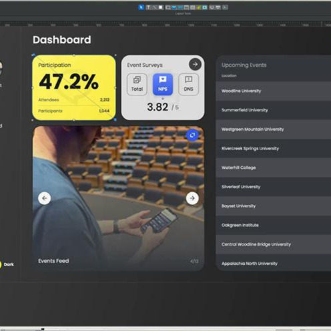This screenshot has width=331, height=331.
Task: Select the Summerfield University row
Action: pyautogui.click(x=274, y=110)
